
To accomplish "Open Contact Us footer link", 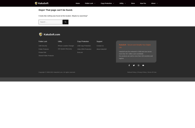I will point(100,46).
